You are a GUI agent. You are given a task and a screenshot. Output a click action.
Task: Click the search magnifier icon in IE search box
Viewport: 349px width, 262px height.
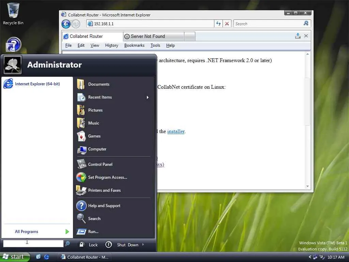[x=306, y=24]
